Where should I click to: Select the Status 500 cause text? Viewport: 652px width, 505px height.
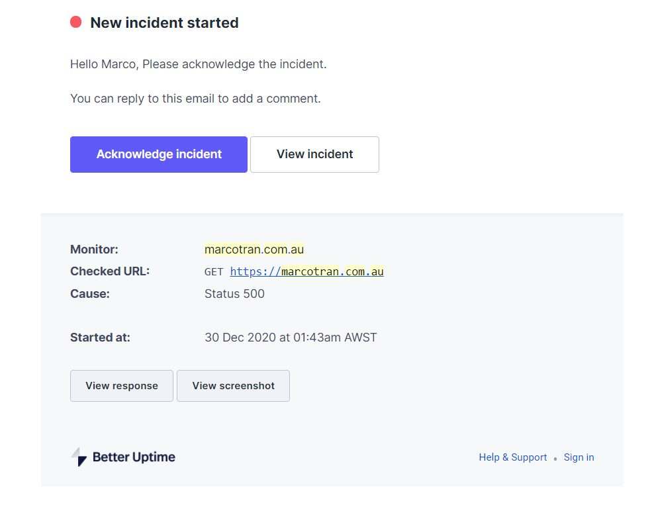click(234, 294)
